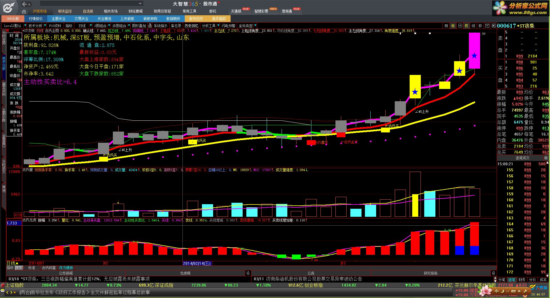
Task: Open the home page icon
Action: click(x=24, y=11)
